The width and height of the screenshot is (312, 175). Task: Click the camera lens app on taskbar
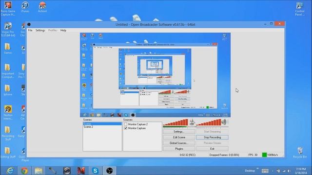tap(67, 171)
